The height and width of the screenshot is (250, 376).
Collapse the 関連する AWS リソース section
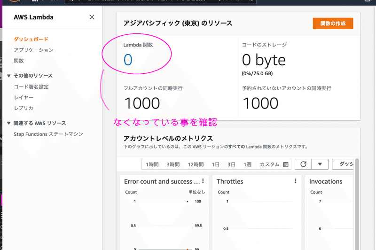(9, 123)
